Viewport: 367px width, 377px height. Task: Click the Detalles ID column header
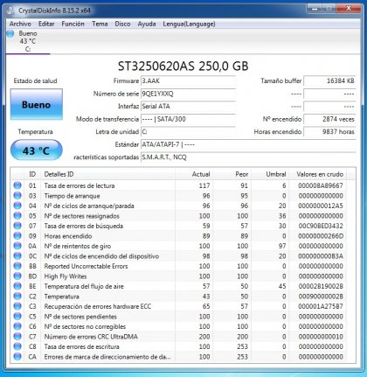tap(107, 174)
